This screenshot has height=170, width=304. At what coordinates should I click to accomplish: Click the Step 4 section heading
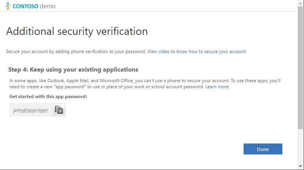[x=73, y=70]
